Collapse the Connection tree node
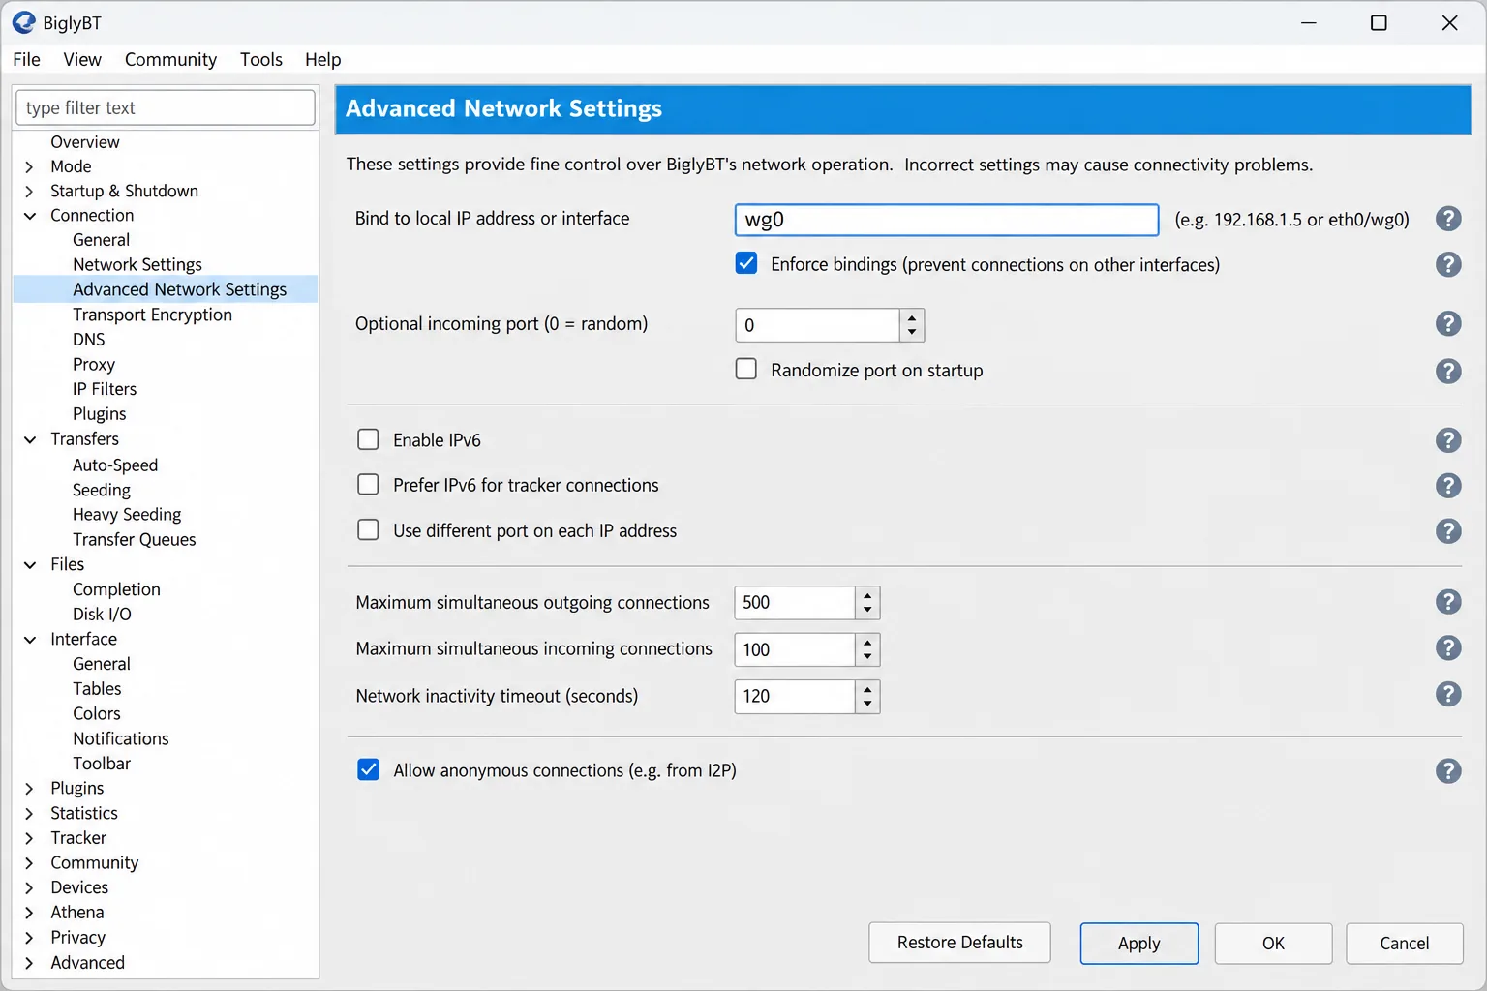 (29, 216)
